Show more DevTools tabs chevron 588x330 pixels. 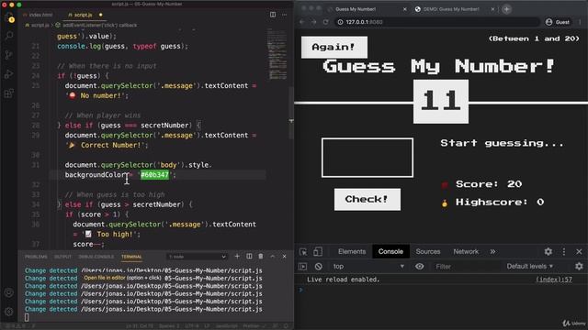[x=492, y=252]
